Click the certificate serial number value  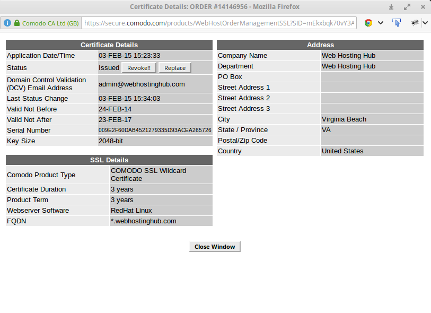click(155, 131)
